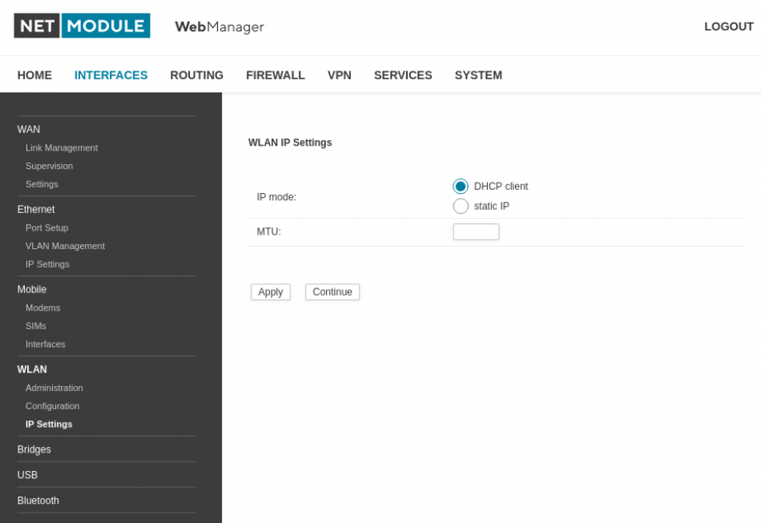
Task: Open Supervision under WAN
Action: click(49, 166)
